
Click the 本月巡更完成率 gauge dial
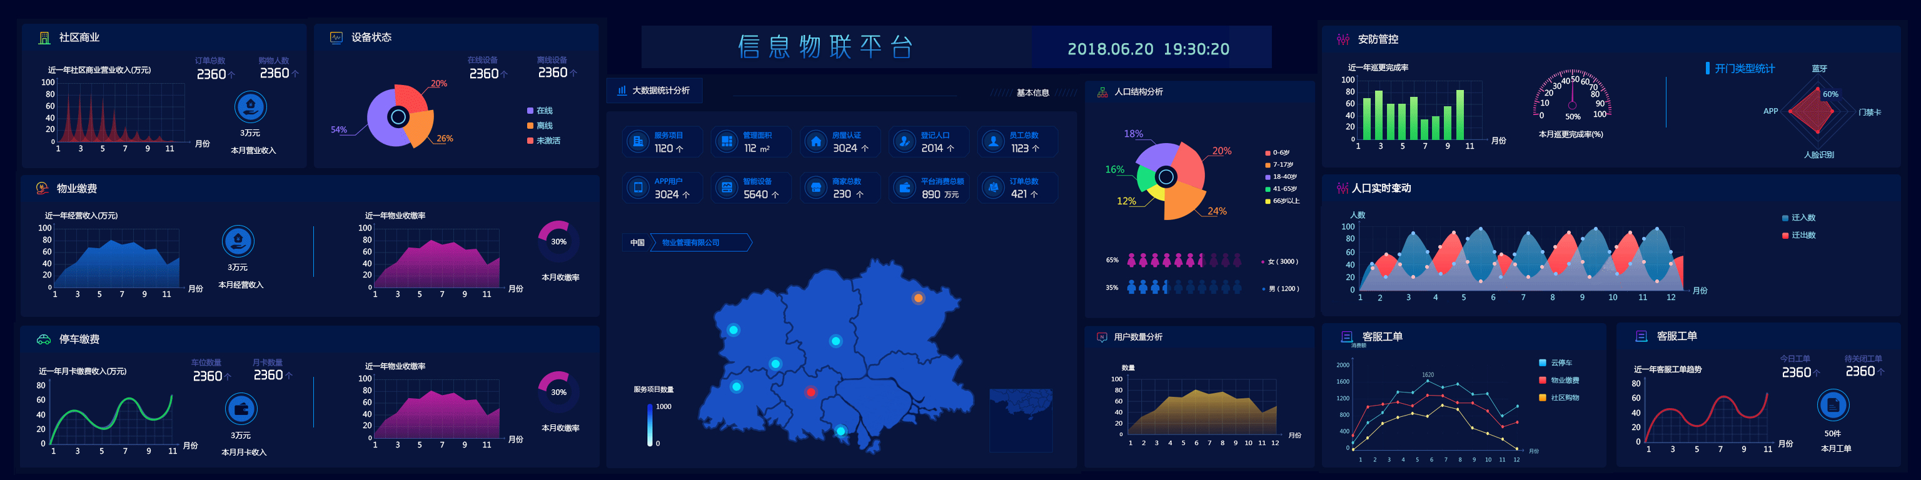tap(1571, 96)
